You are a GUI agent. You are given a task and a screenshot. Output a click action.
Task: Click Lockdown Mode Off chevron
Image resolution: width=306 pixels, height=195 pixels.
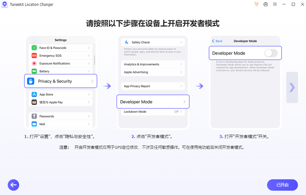coord(181,112)
